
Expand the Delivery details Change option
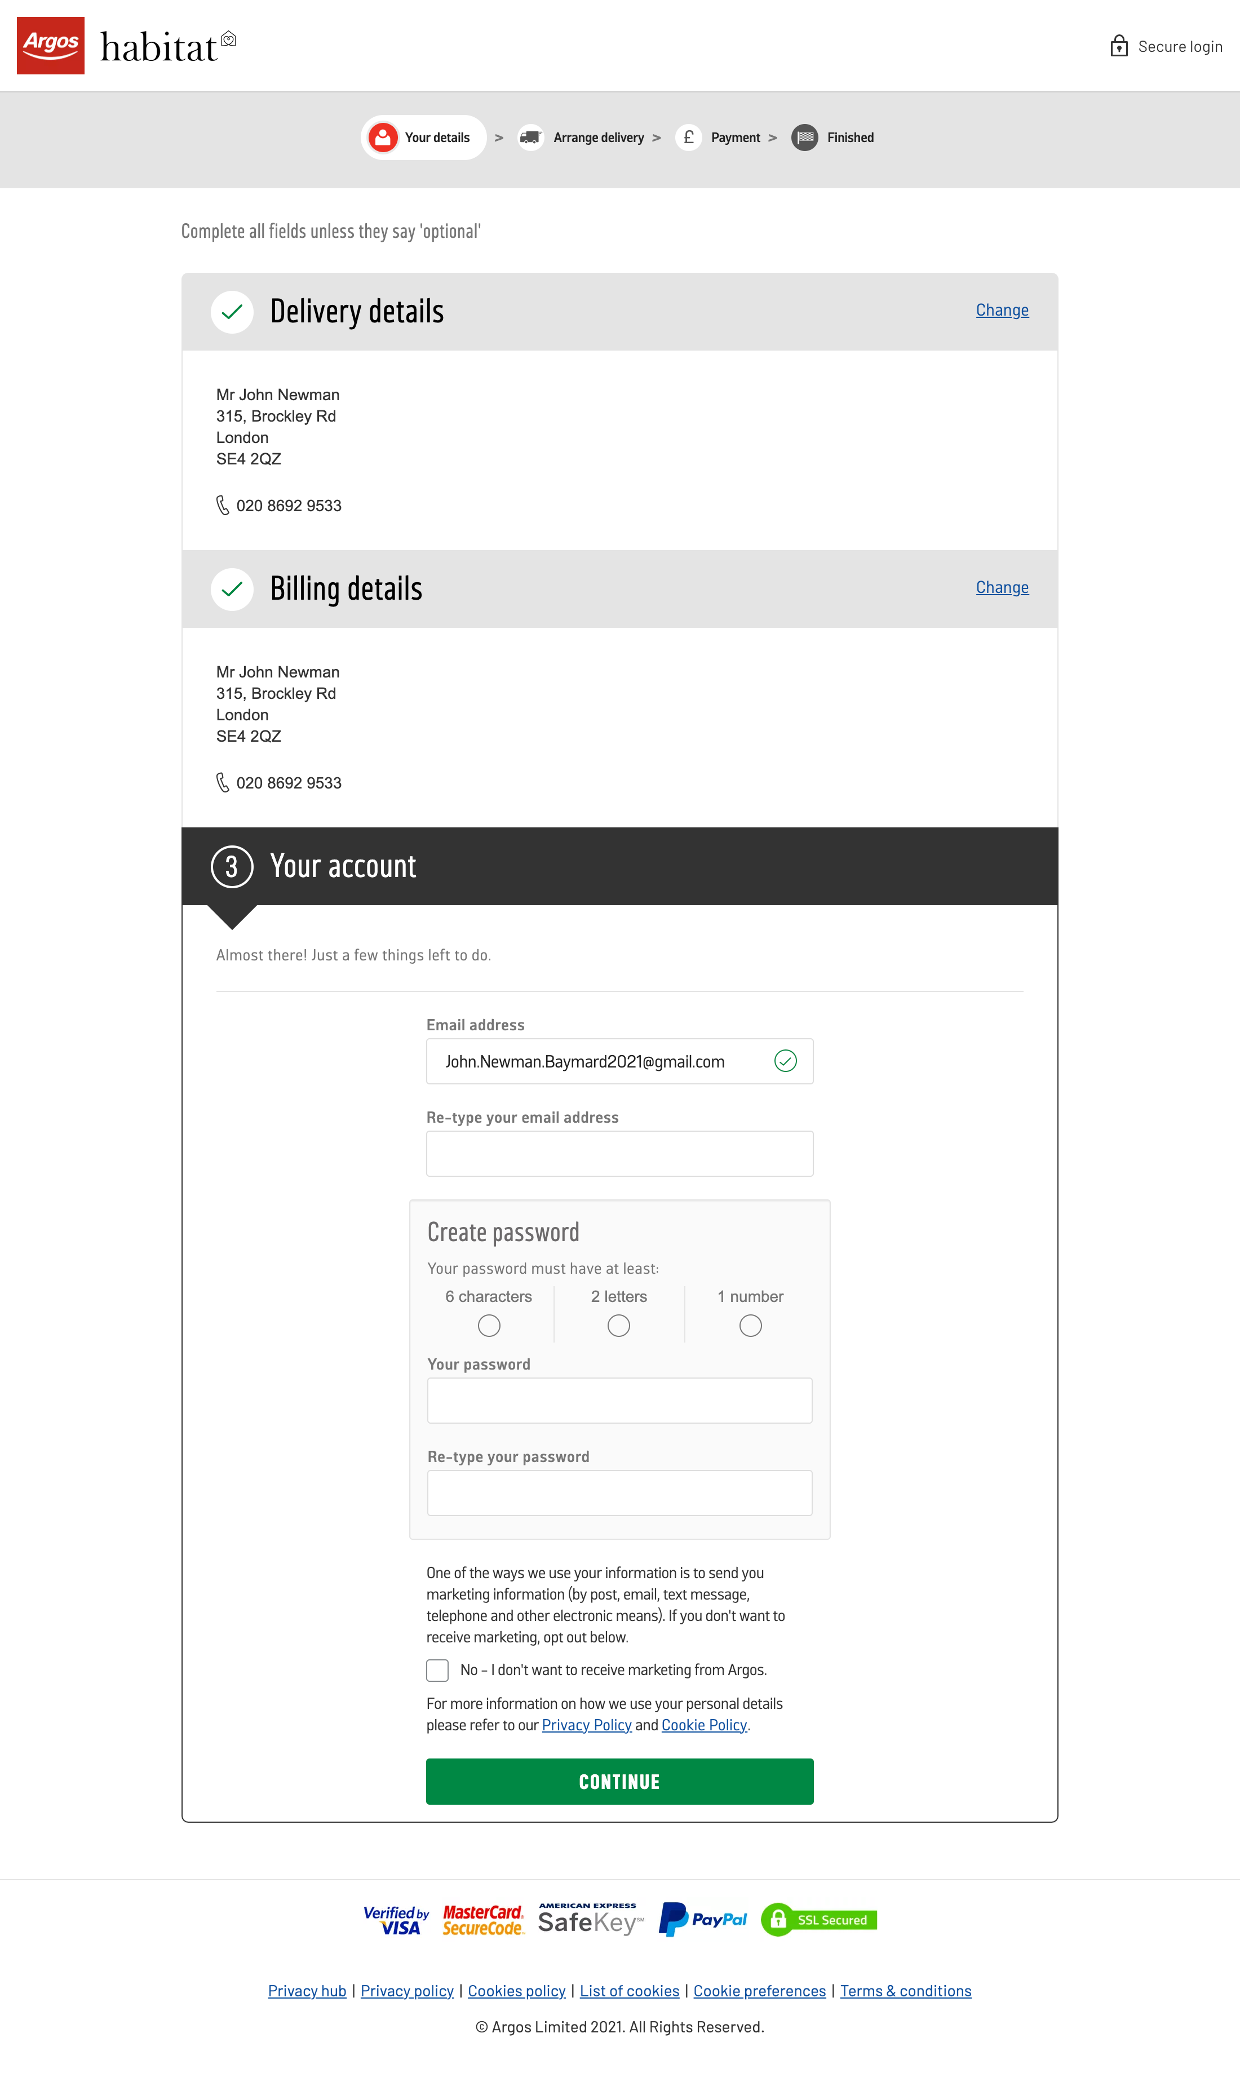click(x=1001, y=310)
